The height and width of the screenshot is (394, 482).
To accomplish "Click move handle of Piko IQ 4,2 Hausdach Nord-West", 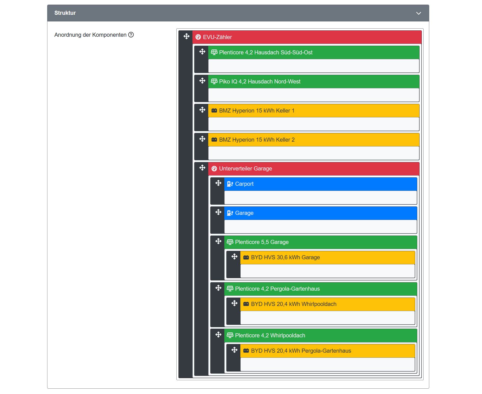I will (x=202, y=81).
